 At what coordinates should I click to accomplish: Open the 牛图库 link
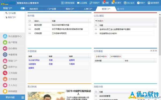point(72,64)
